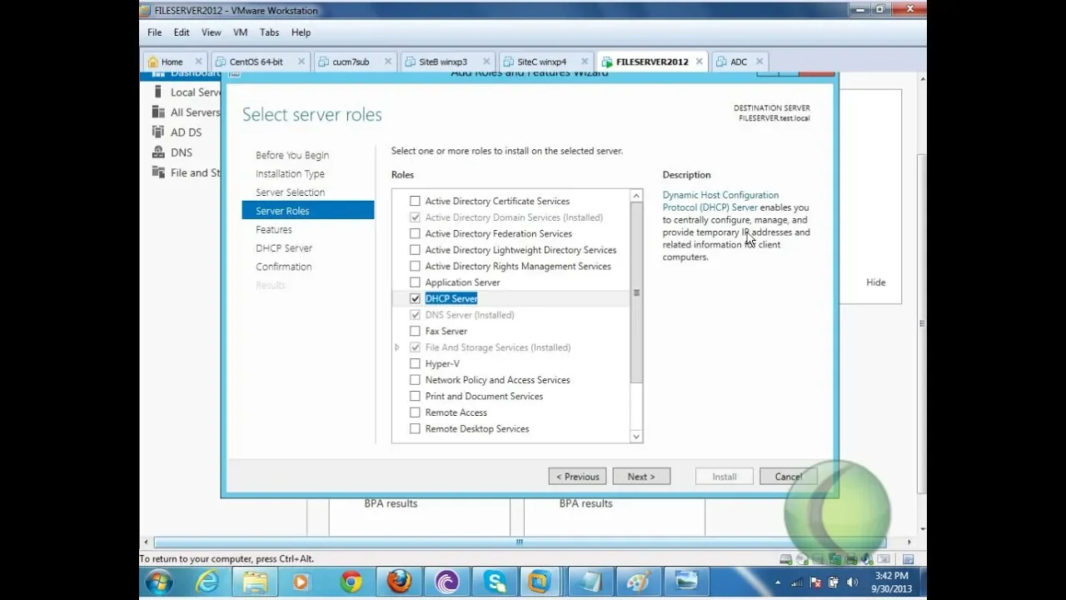1066x600 pixels.
Task: Open AD DS icon in Server Manager sidebar
Action: click(x=157, y=132)
